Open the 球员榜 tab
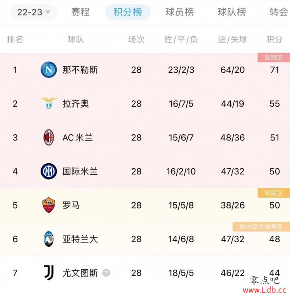Viewport: 290px width, 294px height. [x=179, y=12]
